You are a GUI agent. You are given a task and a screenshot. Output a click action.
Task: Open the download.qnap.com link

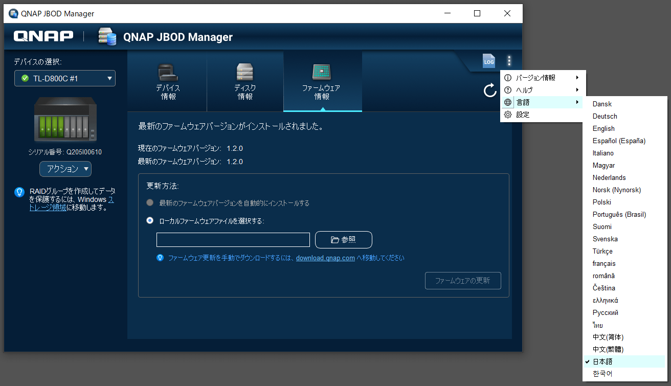(x=325, y=258)
